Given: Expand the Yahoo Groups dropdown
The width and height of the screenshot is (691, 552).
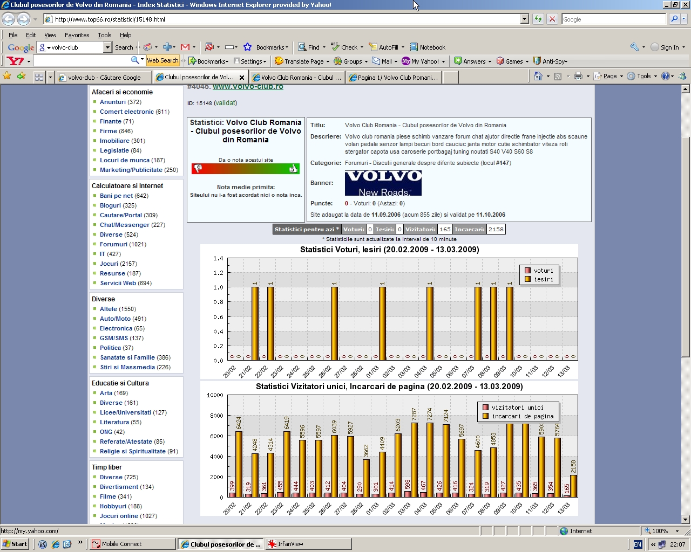Looking at the screenshot, I should (365, 61).
